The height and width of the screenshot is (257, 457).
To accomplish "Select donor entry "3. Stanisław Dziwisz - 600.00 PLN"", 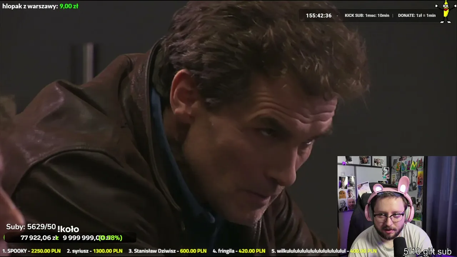I will click(x=167, y=251).
